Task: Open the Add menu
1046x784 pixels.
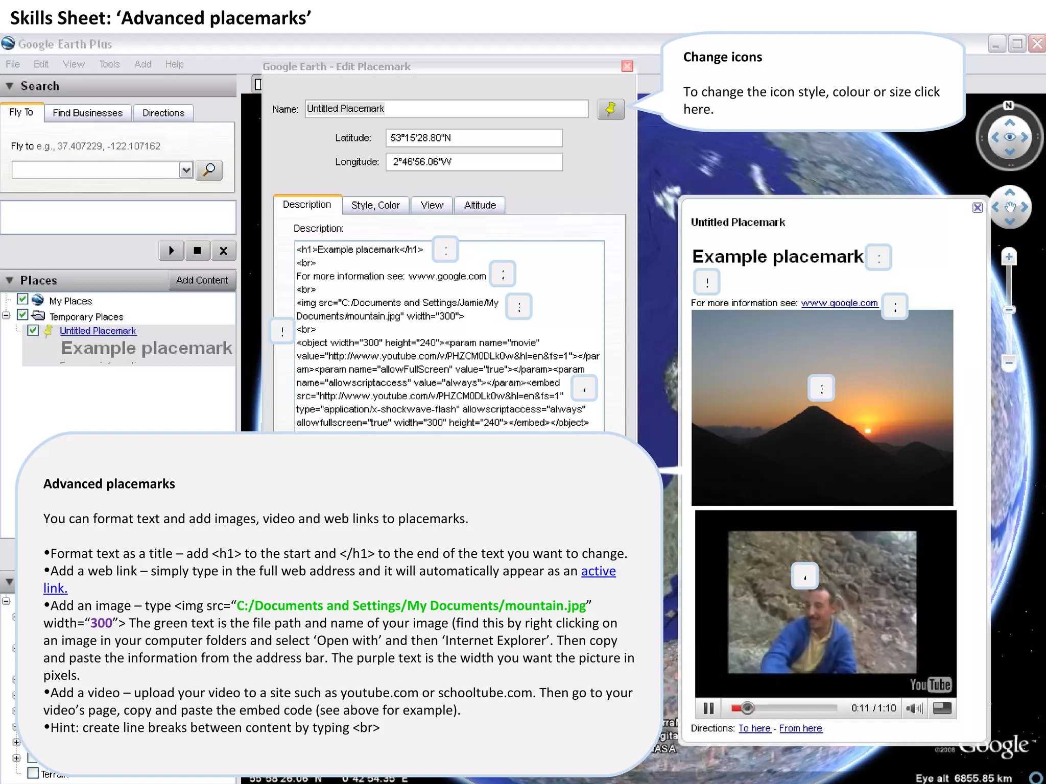Action: [x=142, y=64]
